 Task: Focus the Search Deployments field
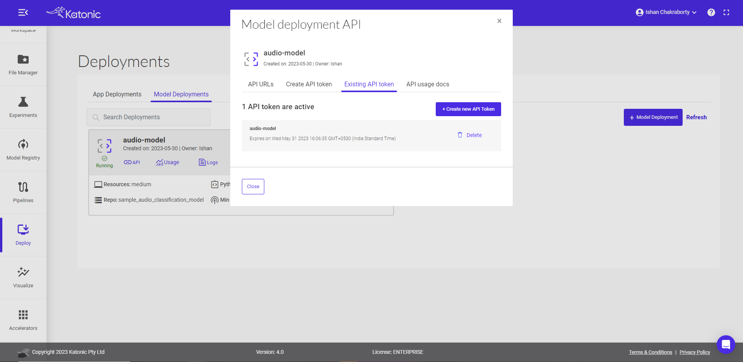(x=149, y=117)
